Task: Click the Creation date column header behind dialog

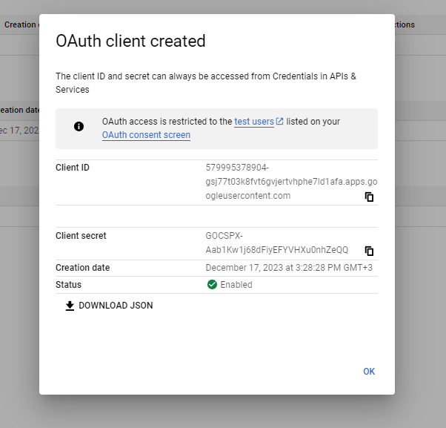Action: coord(19,24)
